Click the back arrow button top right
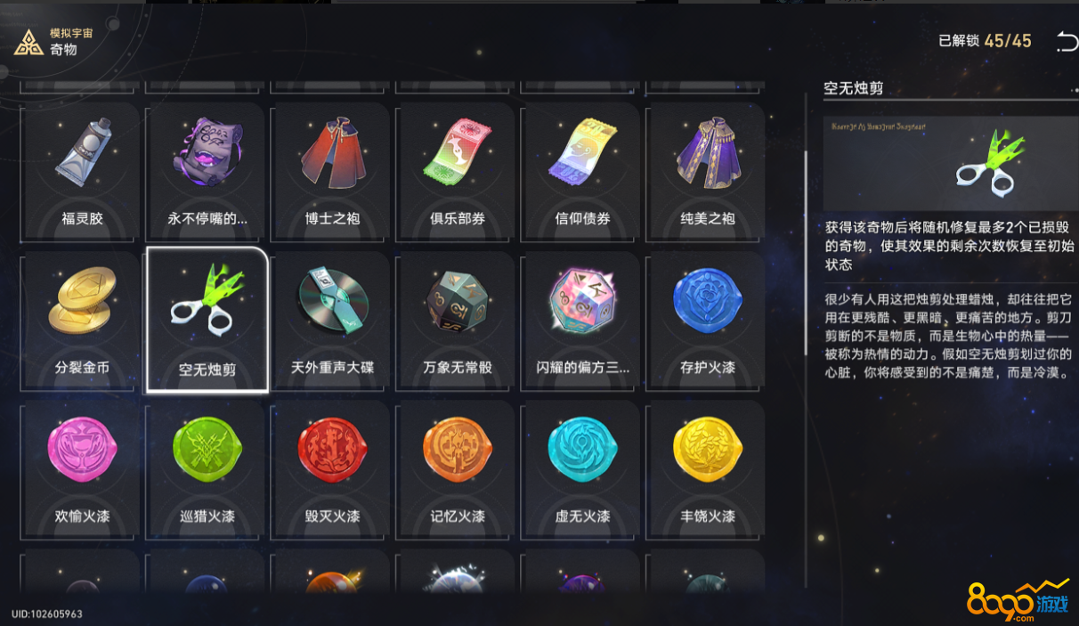The image size is (1079, 626). 1066,41
